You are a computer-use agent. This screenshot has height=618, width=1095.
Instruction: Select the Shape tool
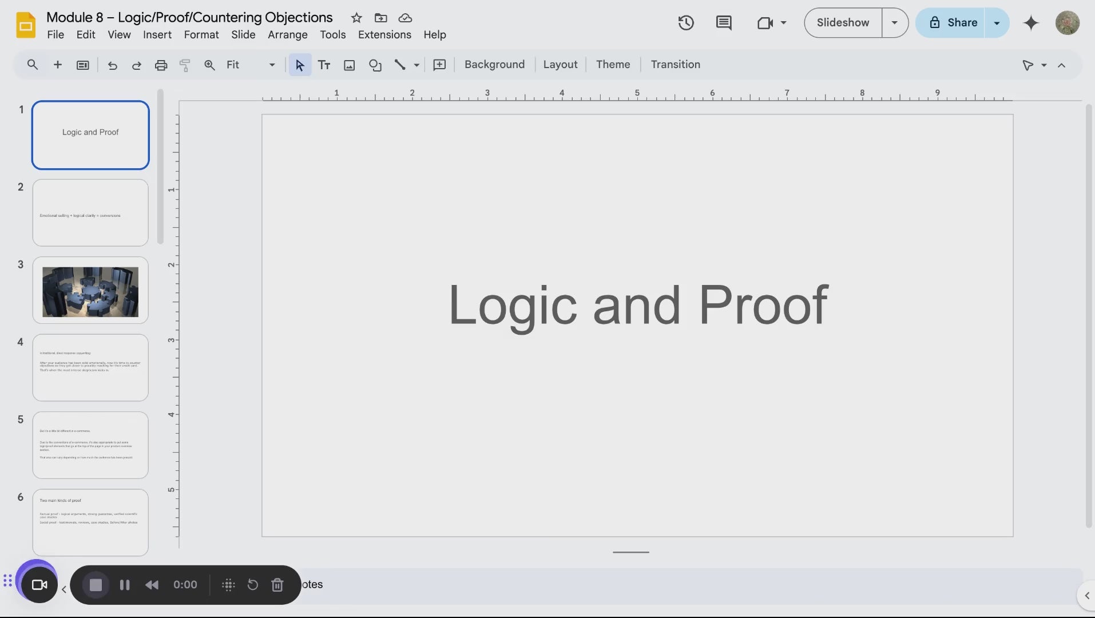pos(375,65)
